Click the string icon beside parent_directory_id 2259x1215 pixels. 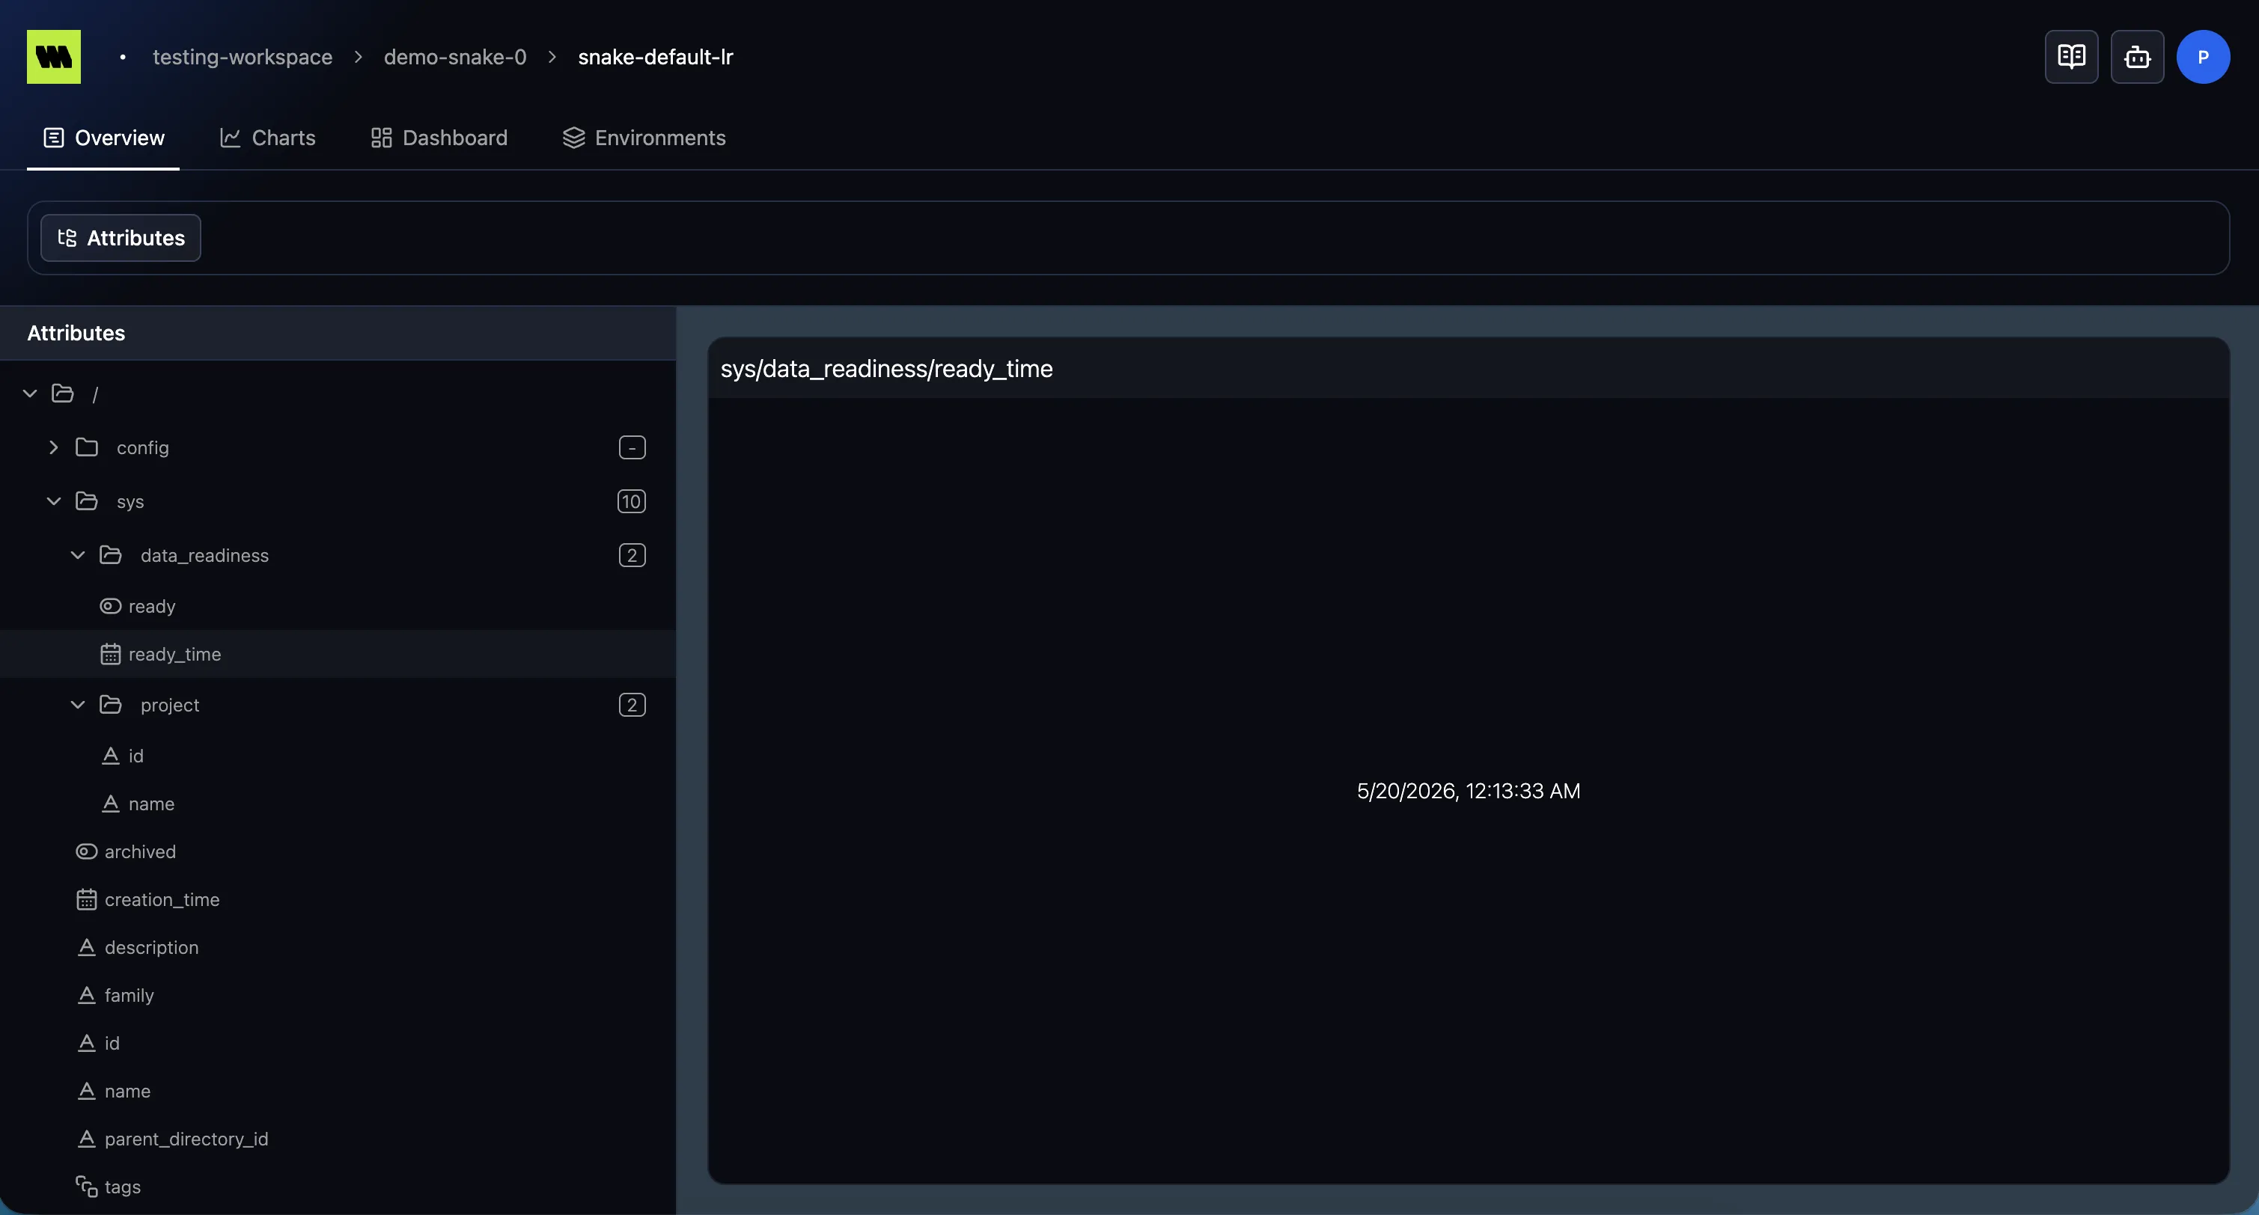[87, 1139]
